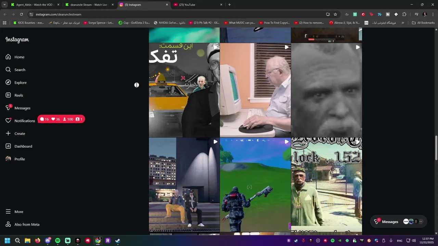Image resolution: width=438 pixels, height=246 pixels.
Task: Open Chrome three-dot menu
Action: pyautogui.click(x=433, y=14)
